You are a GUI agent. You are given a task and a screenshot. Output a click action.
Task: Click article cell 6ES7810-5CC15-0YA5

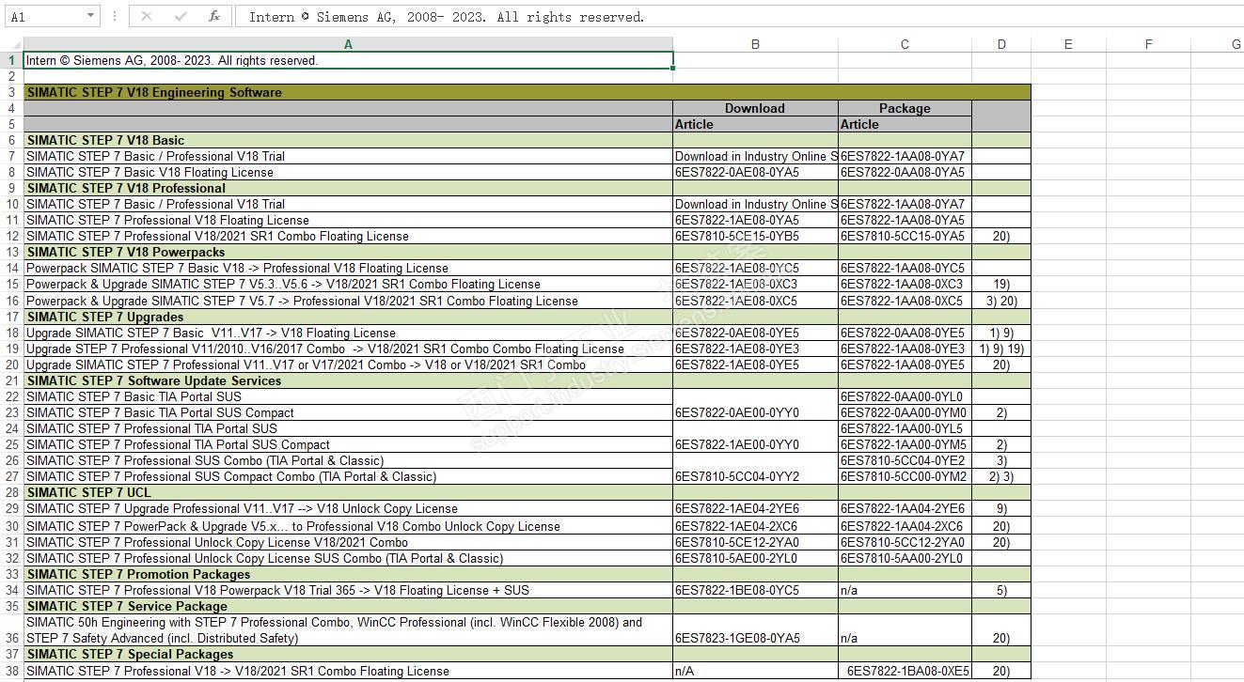905,236
